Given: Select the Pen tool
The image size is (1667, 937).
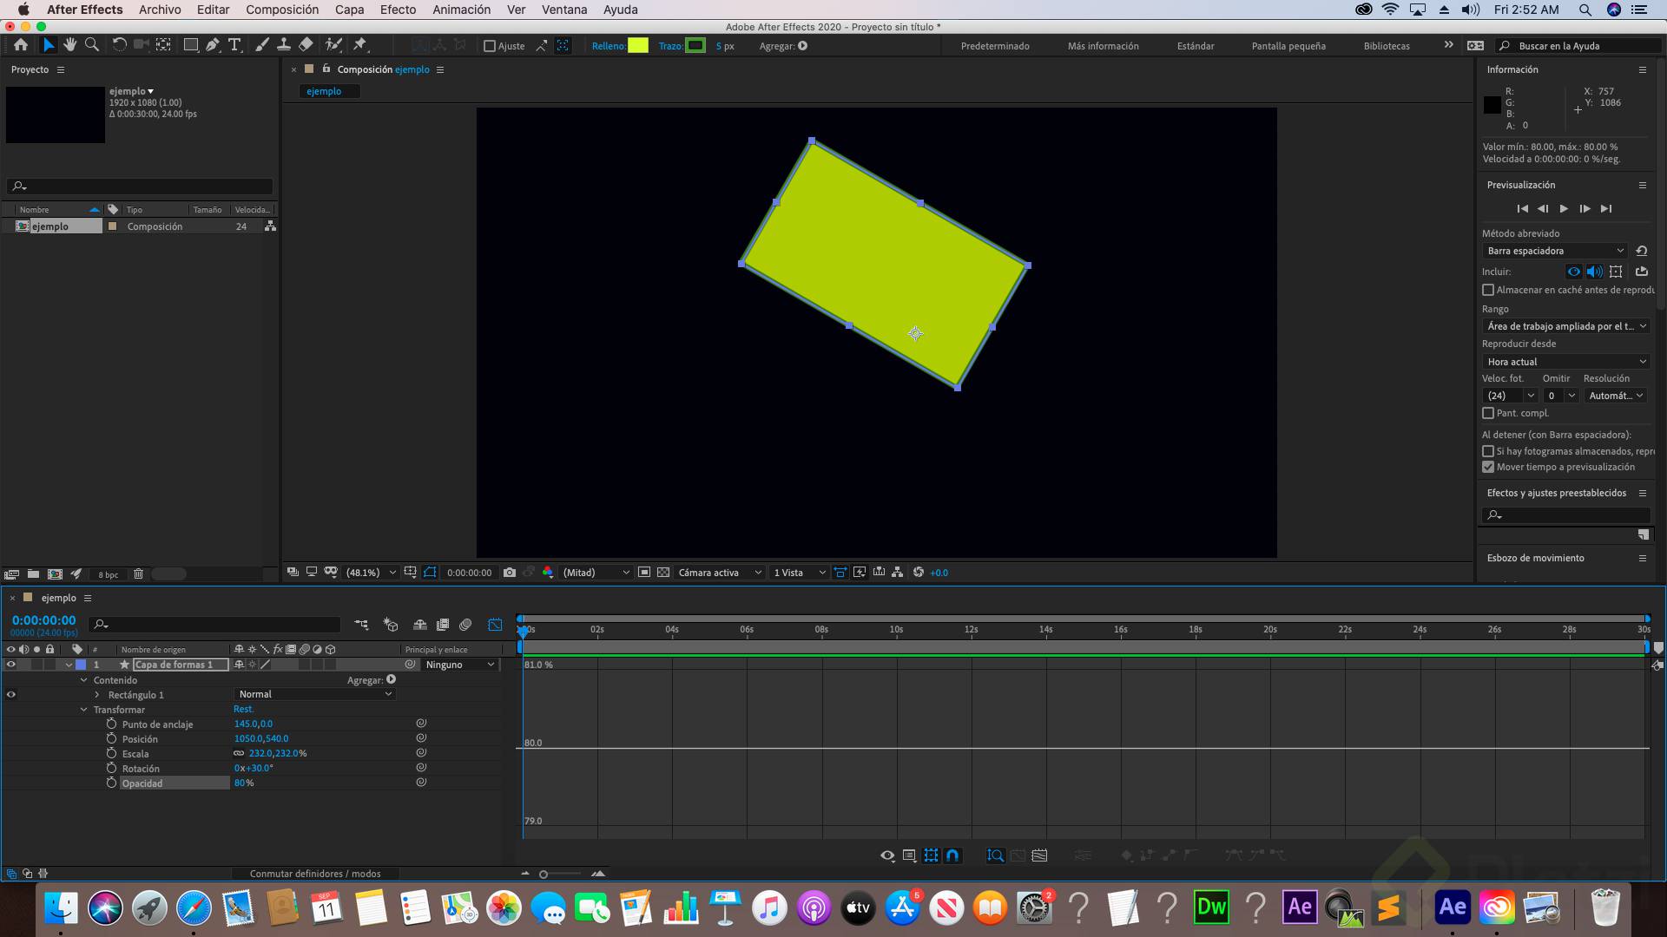Looking at the screenshot, I should (x=213, y=45).
